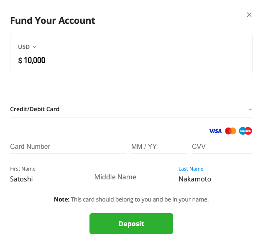Viewport: 263px width, 245px height.
Task: Close the Fund Your Account dialog
Action: pyautogui.click(x=249, y=15)
